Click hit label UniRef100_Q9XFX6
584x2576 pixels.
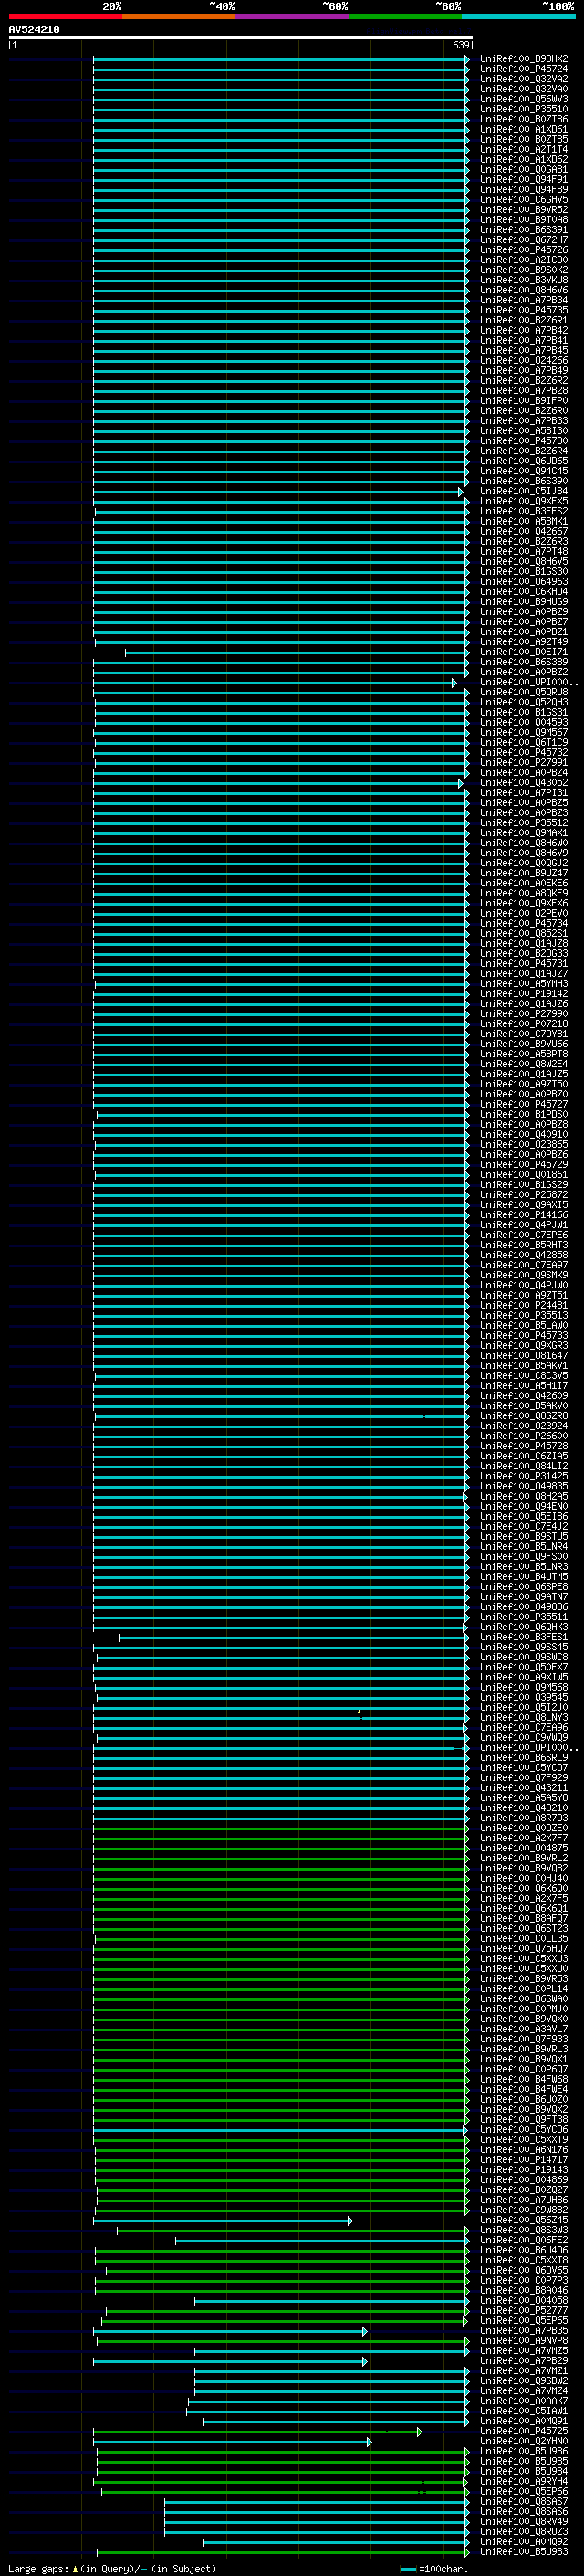(x=523, y=903)
